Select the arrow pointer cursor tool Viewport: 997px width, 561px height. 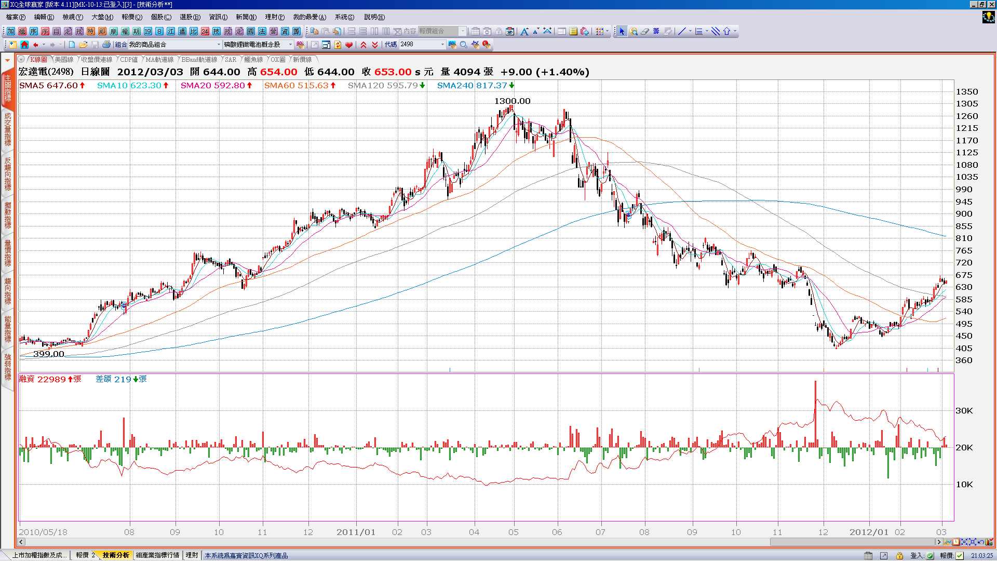[x=622, y=31]
